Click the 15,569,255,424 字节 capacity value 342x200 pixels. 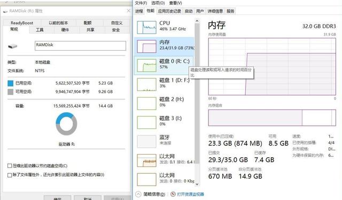(71, 106)
